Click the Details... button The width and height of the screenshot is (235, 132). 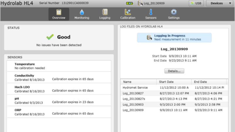[174, 71]
